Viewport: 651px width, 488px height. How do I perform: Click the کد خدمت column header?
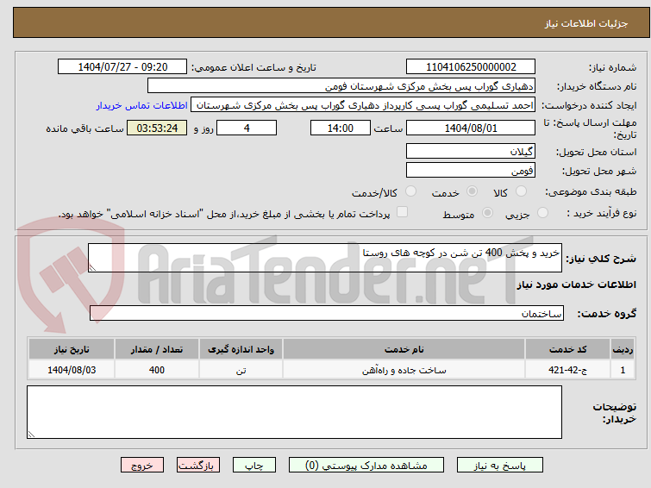(x=567, y=349)
